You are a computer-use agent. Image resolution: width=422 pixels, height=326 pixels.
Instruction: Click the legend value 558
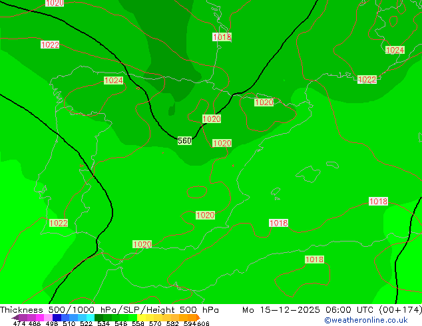coord(138,323)
